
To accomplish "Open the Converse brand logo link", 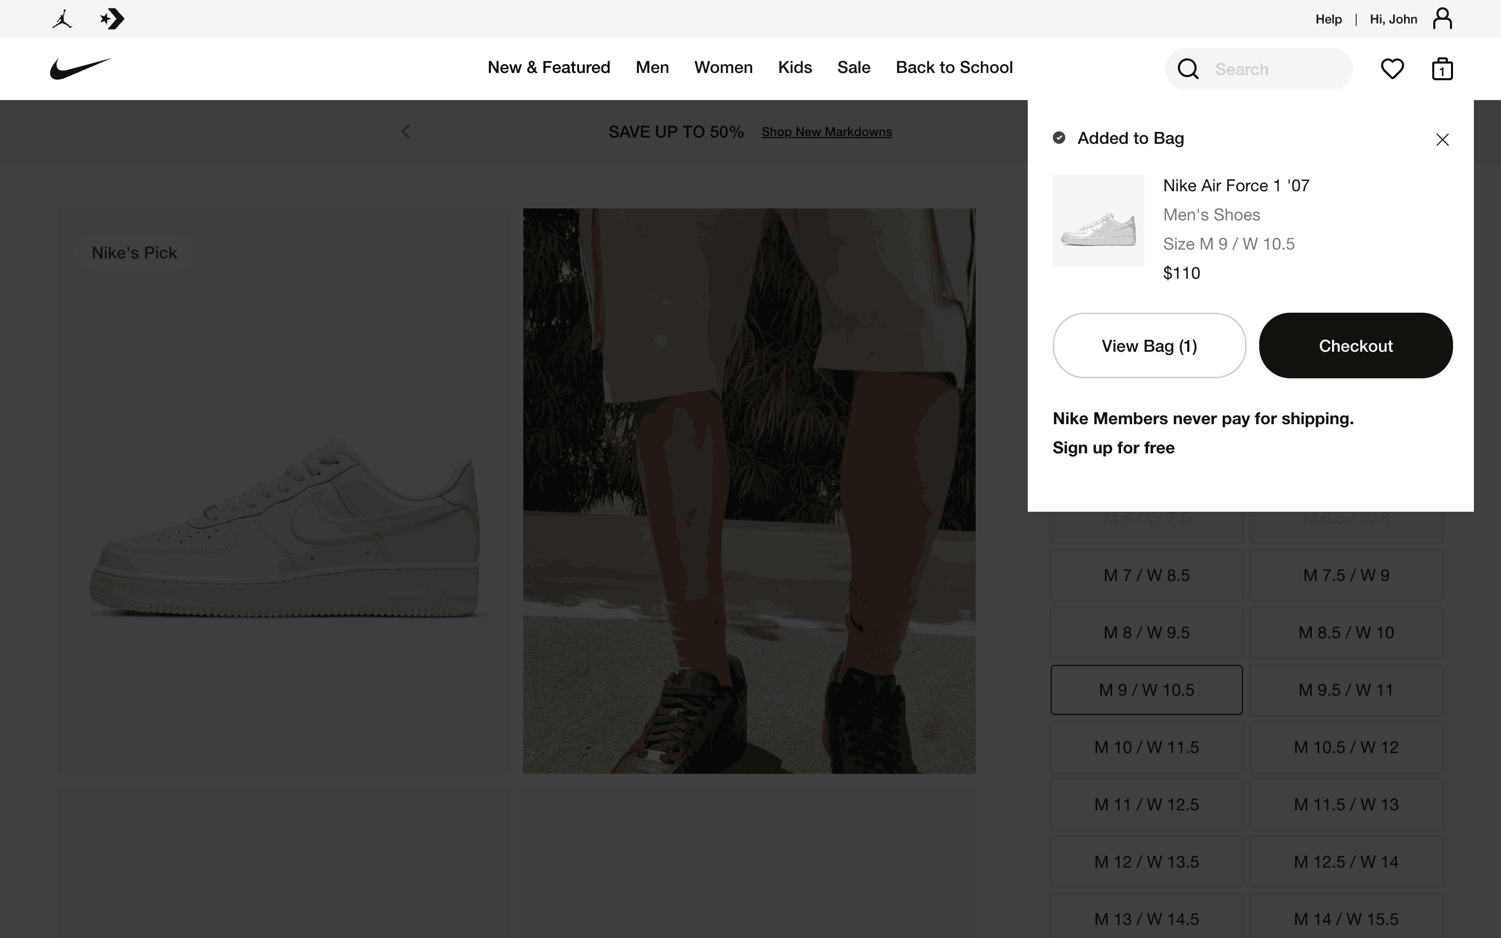I will tap(112, 19).
